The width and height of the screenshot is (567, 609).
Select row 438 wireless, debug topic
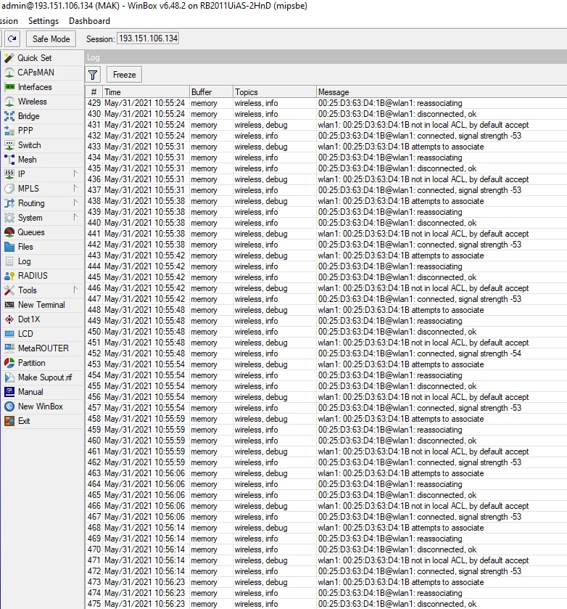coord(261,201)
